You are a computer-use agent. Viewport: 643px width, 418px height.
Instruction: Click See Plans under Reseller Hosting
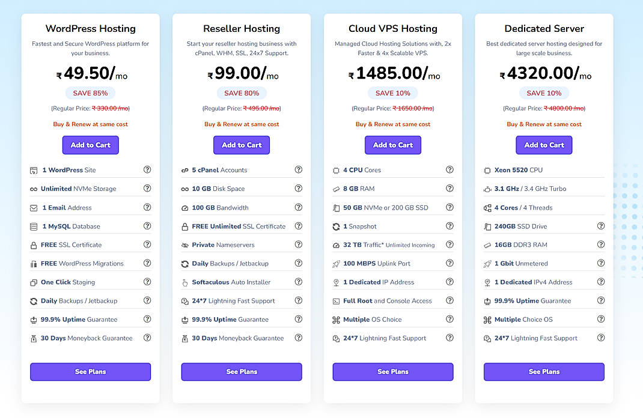coord(241,372)
